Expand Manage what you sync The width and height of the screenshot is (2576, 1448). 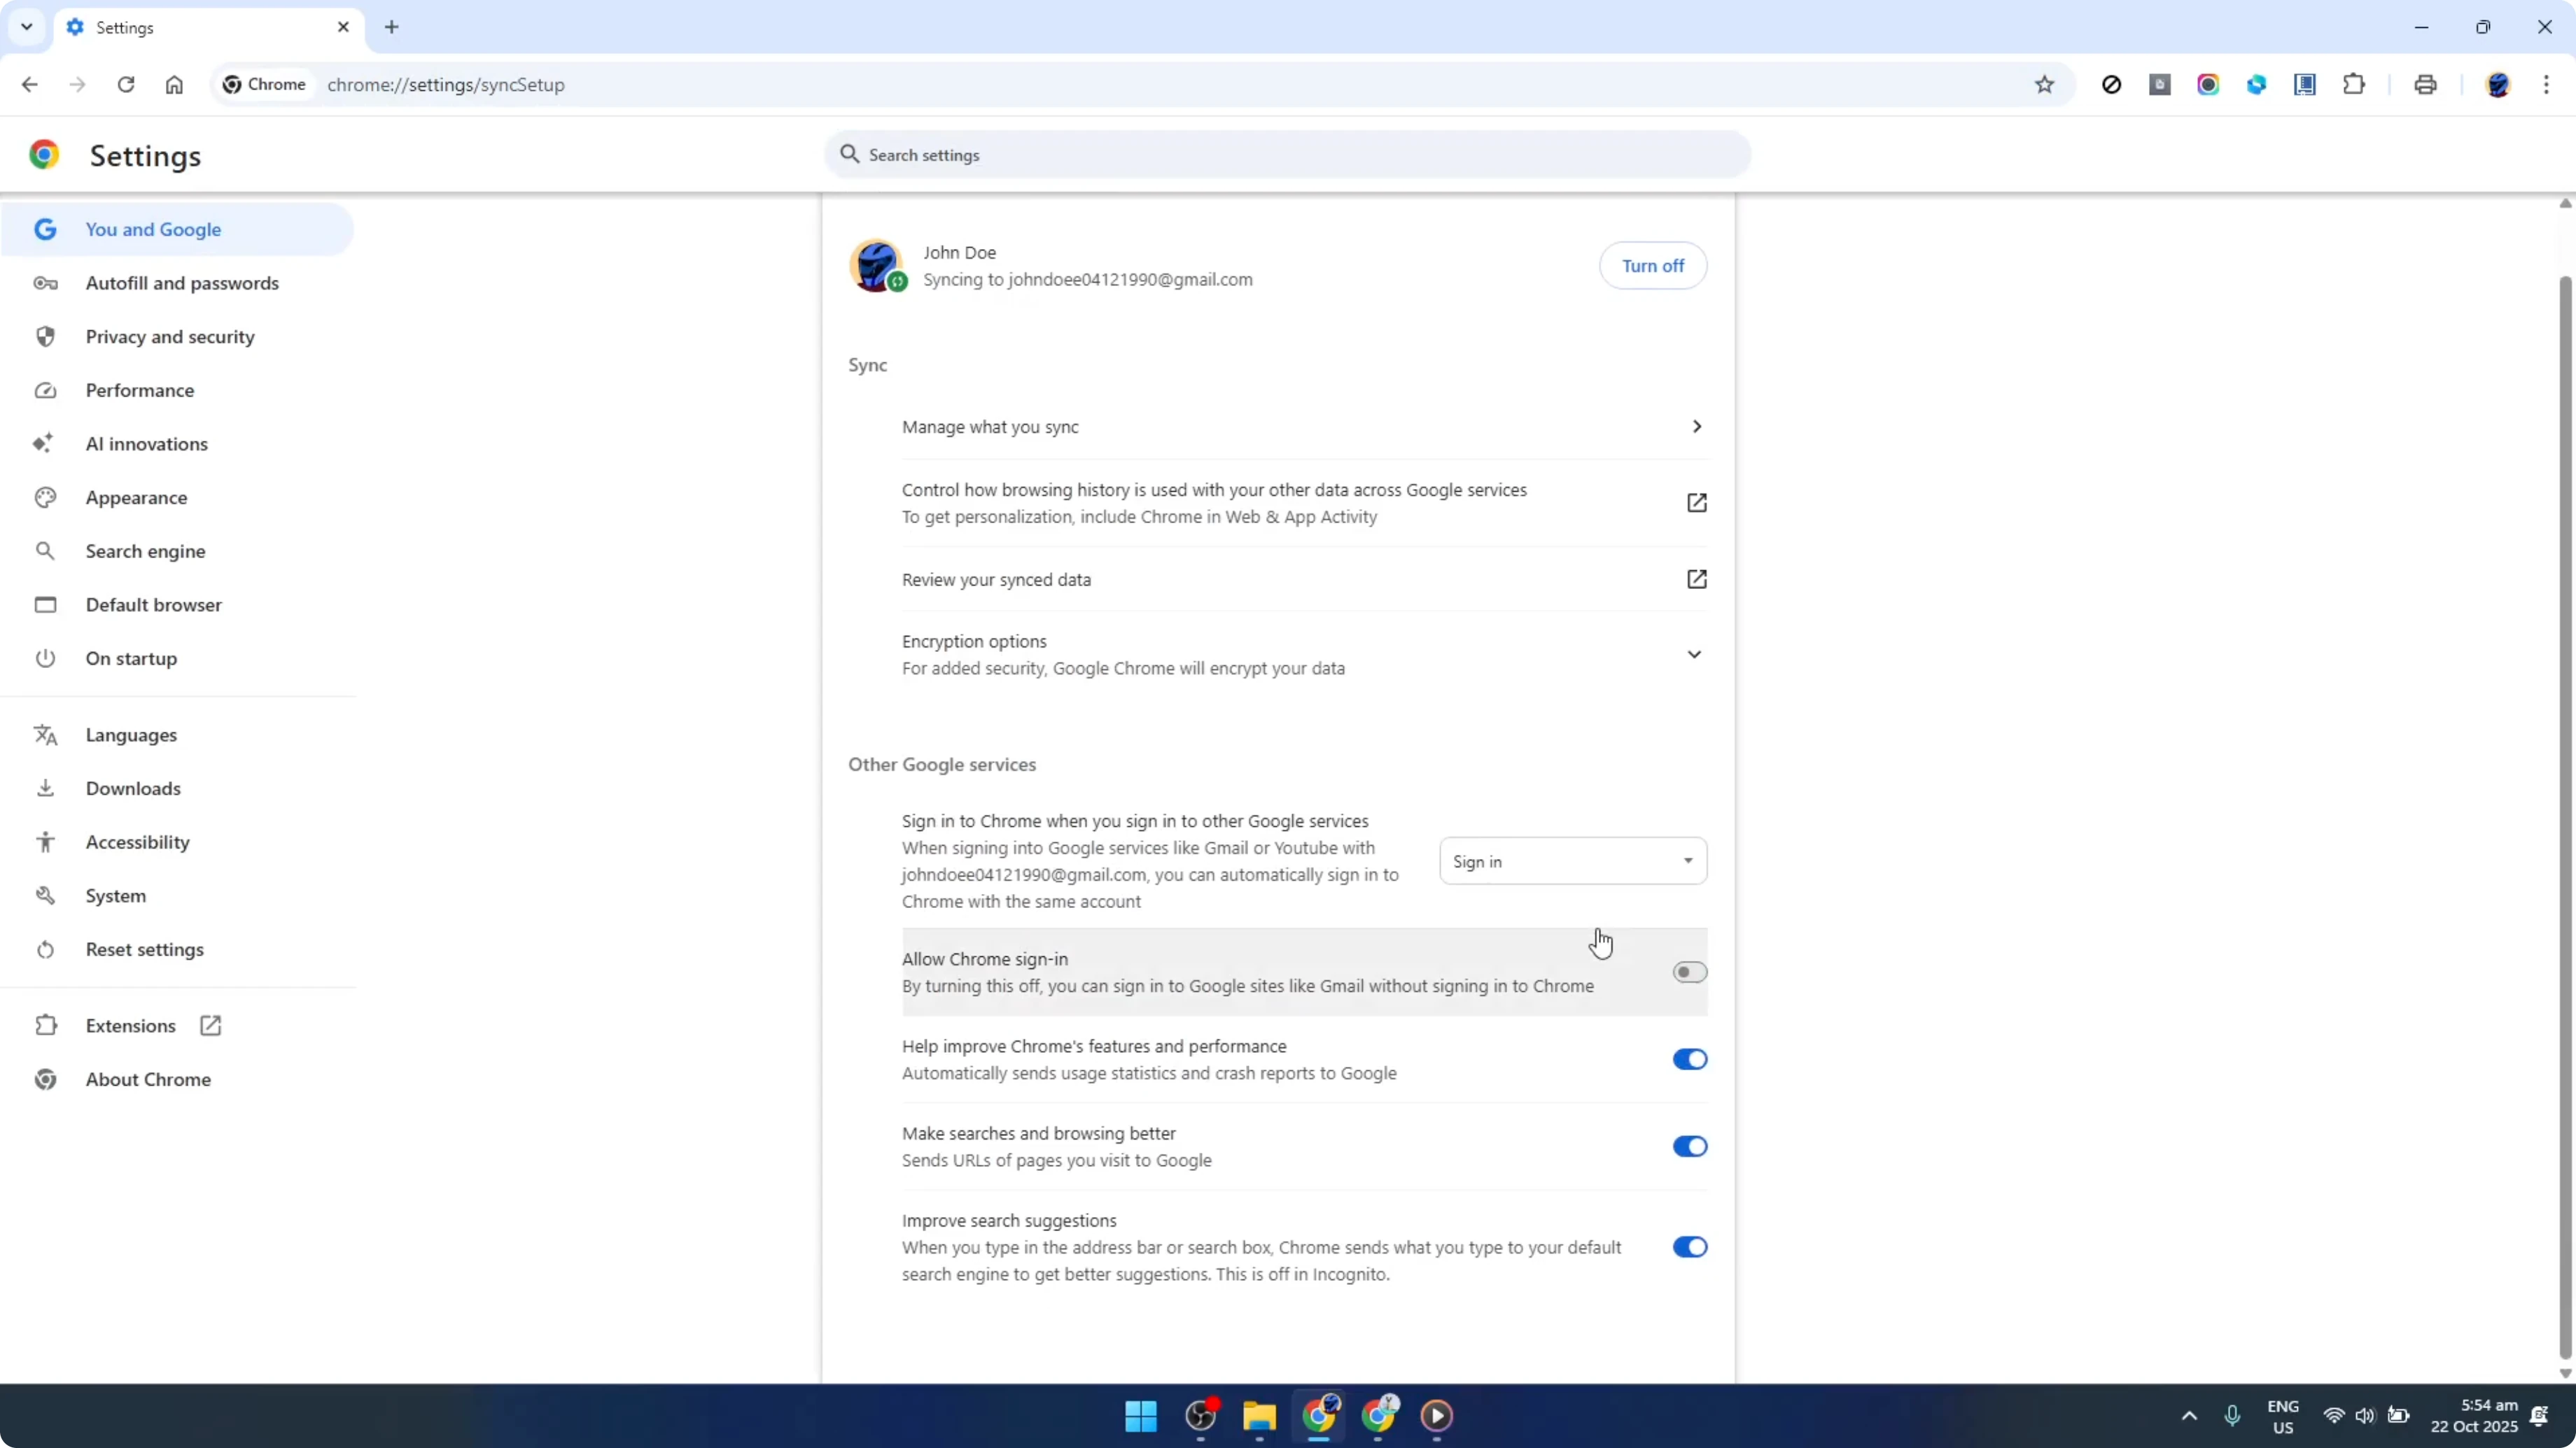click(1697, 426)
